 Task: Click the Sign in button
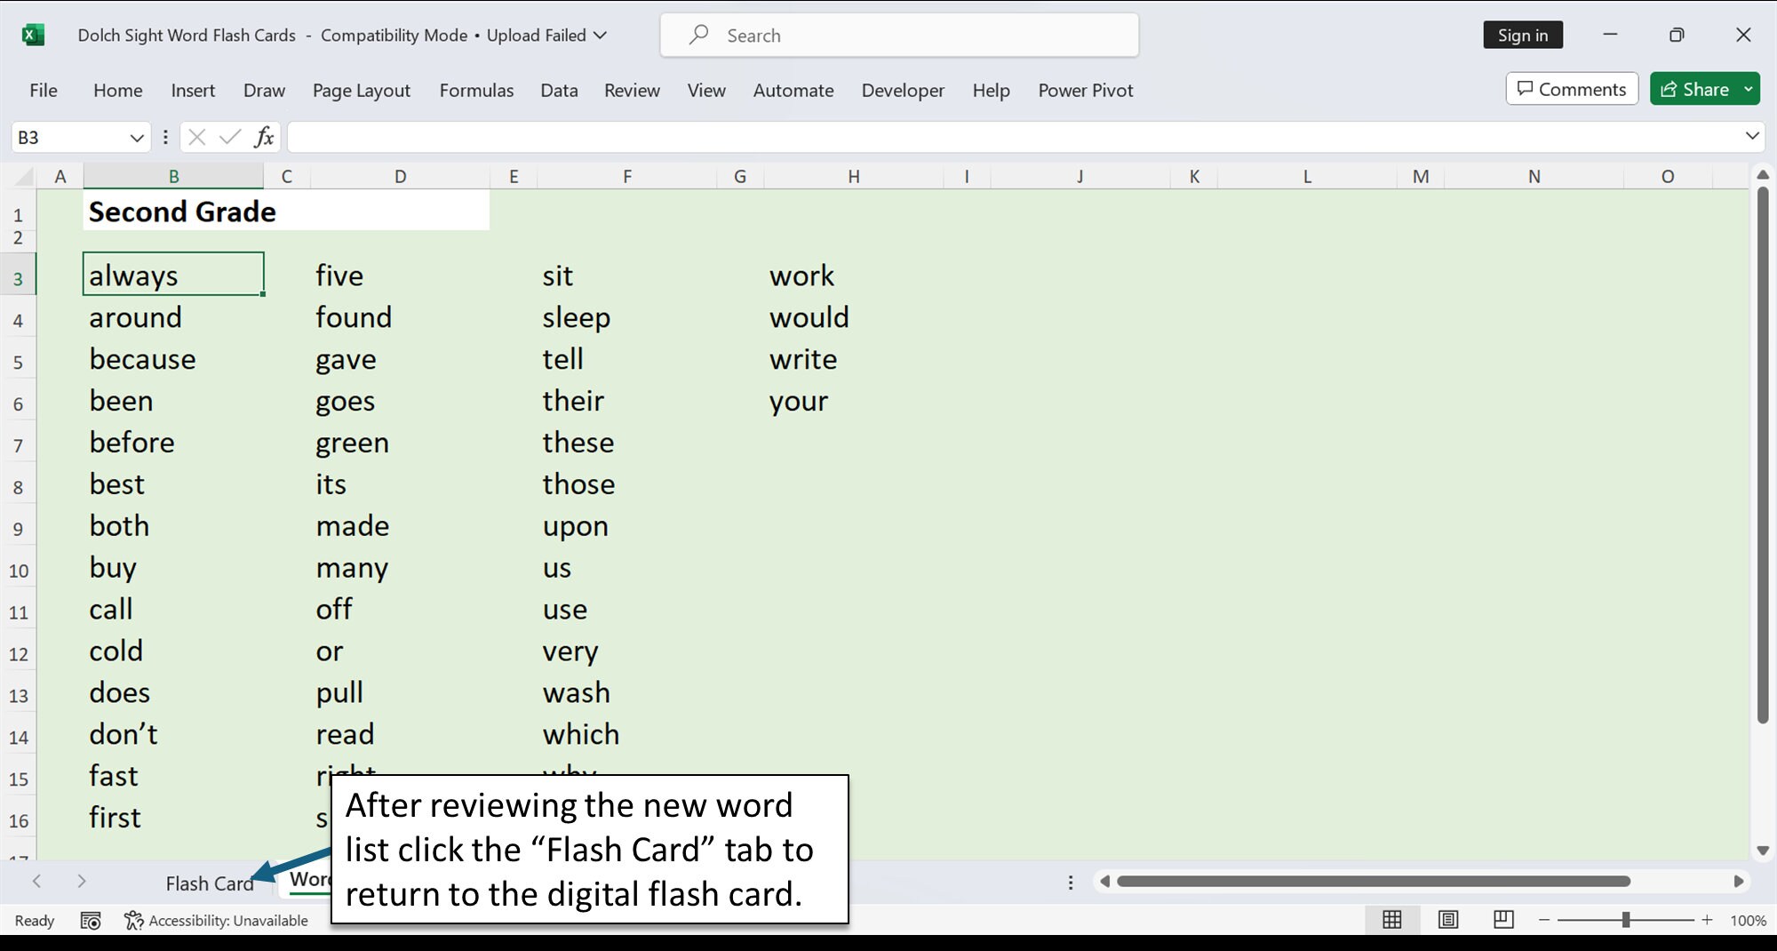pos(1522,35)
